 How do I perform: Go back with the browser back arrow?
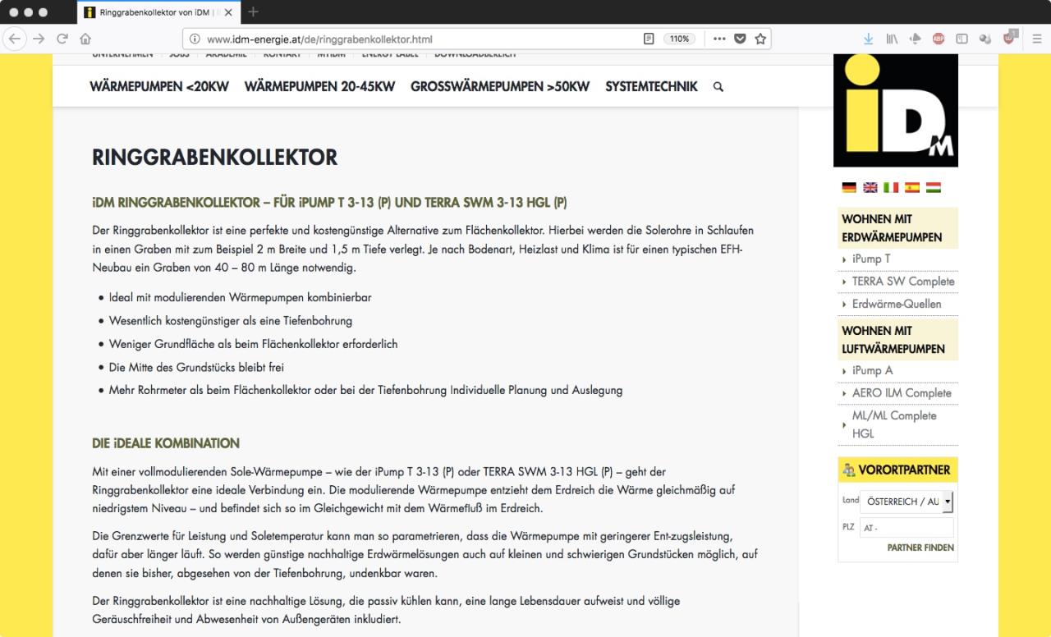pyautogui.click(x=16, y=39)
